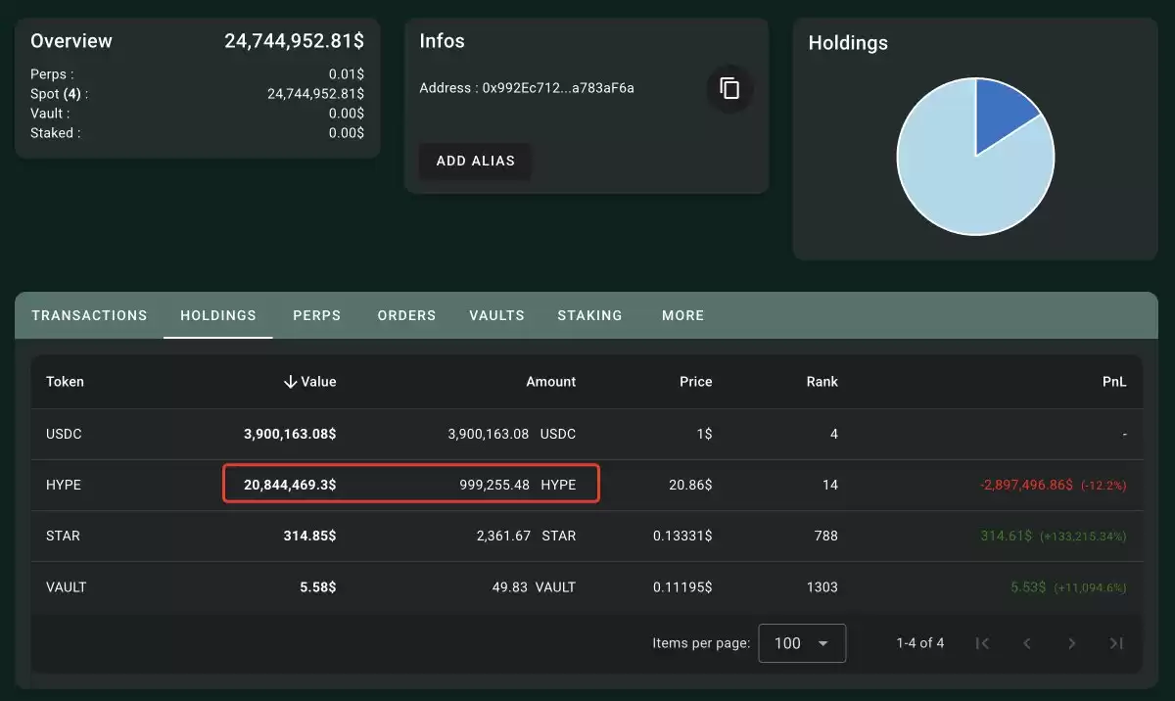Viewport: 1175px width, 701px height.
Task: Switch to the Vaults tab
Action: tap(496, 315)
